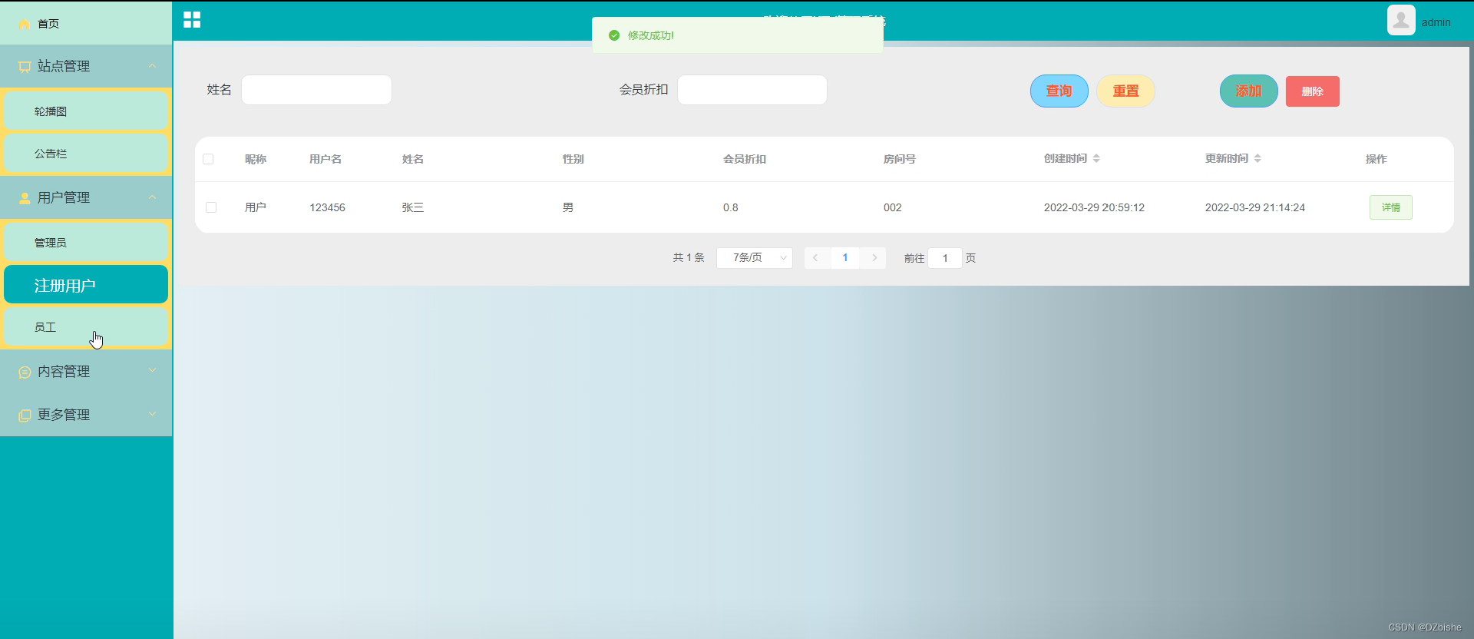Viewport: 1474px width, 639px height.
Task: Click the 重置 reset button
Action: point(1126,91)
